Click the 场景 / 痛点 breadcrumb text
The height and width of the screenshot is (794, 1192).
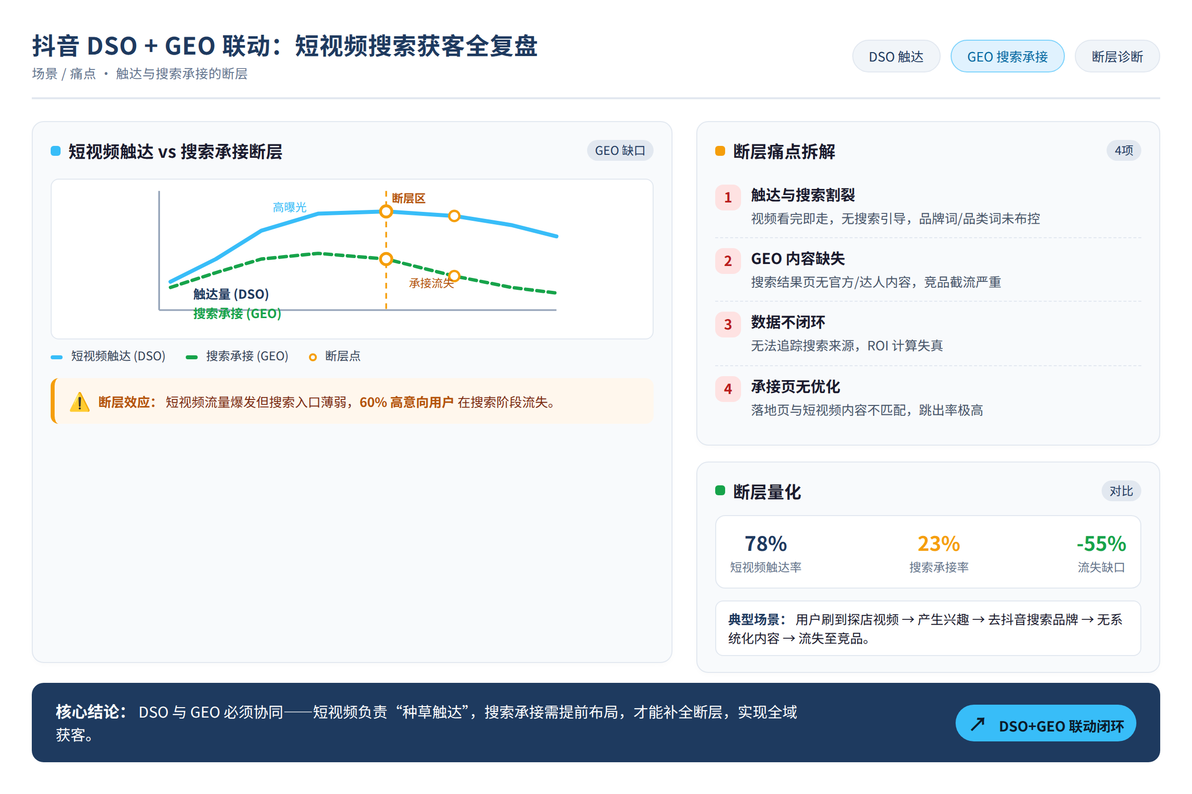(x=64, y=73)
